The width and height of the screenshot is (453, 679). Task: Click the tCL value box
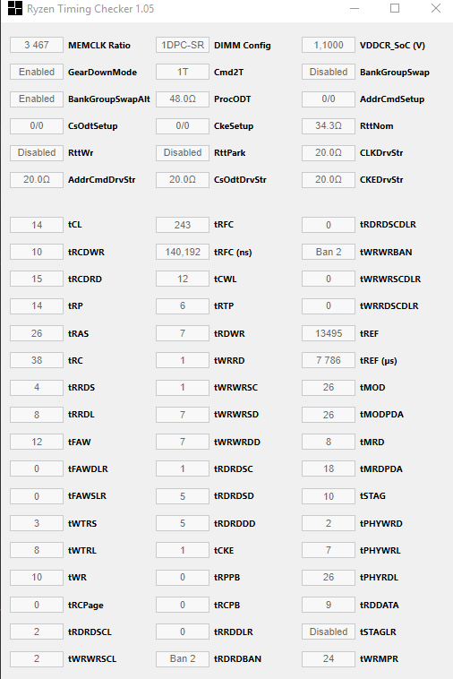[37, 225]
